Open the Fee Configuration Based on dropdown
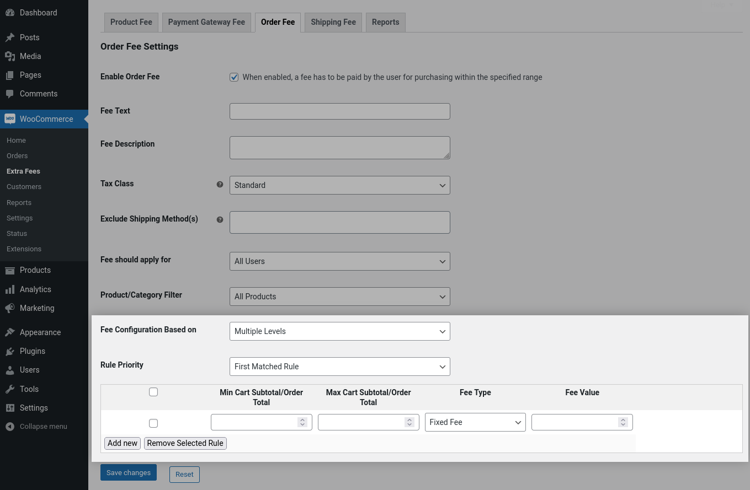Image resolution: width=750 pixels, height=490 pixels. click(x=339, y=331)
